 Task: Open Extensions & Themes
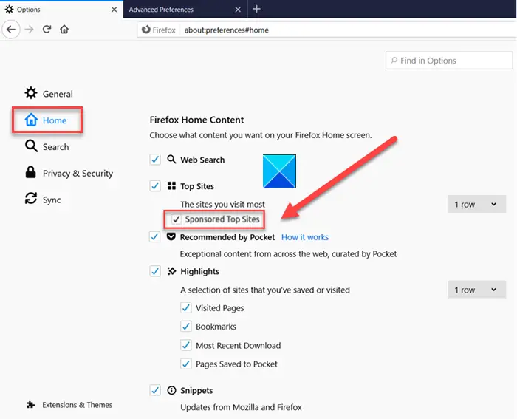(x=69, y=405)
